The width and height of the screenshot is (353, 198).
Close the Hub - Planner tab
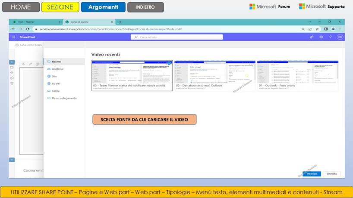[x=60, y=22]
